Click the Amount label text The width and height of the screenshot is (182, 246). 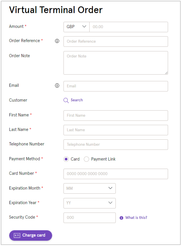pyautogui.click(x=16, y=26)
